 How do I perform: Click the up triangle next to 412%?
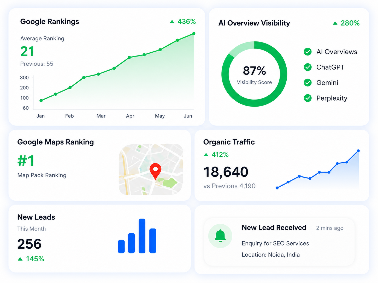tap(206, 155)
